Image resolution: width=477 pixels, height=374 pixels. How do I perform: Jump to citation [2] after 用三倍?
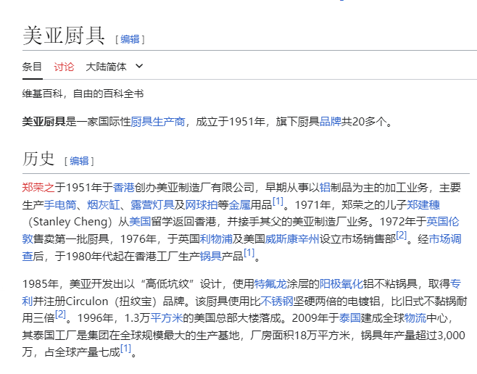(x=60, y=315)
